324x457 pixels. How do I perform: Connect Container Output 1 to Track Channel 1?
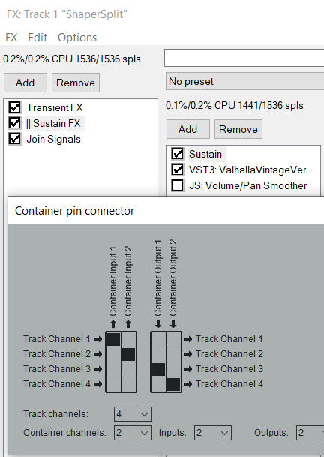[x=158, y=339]
